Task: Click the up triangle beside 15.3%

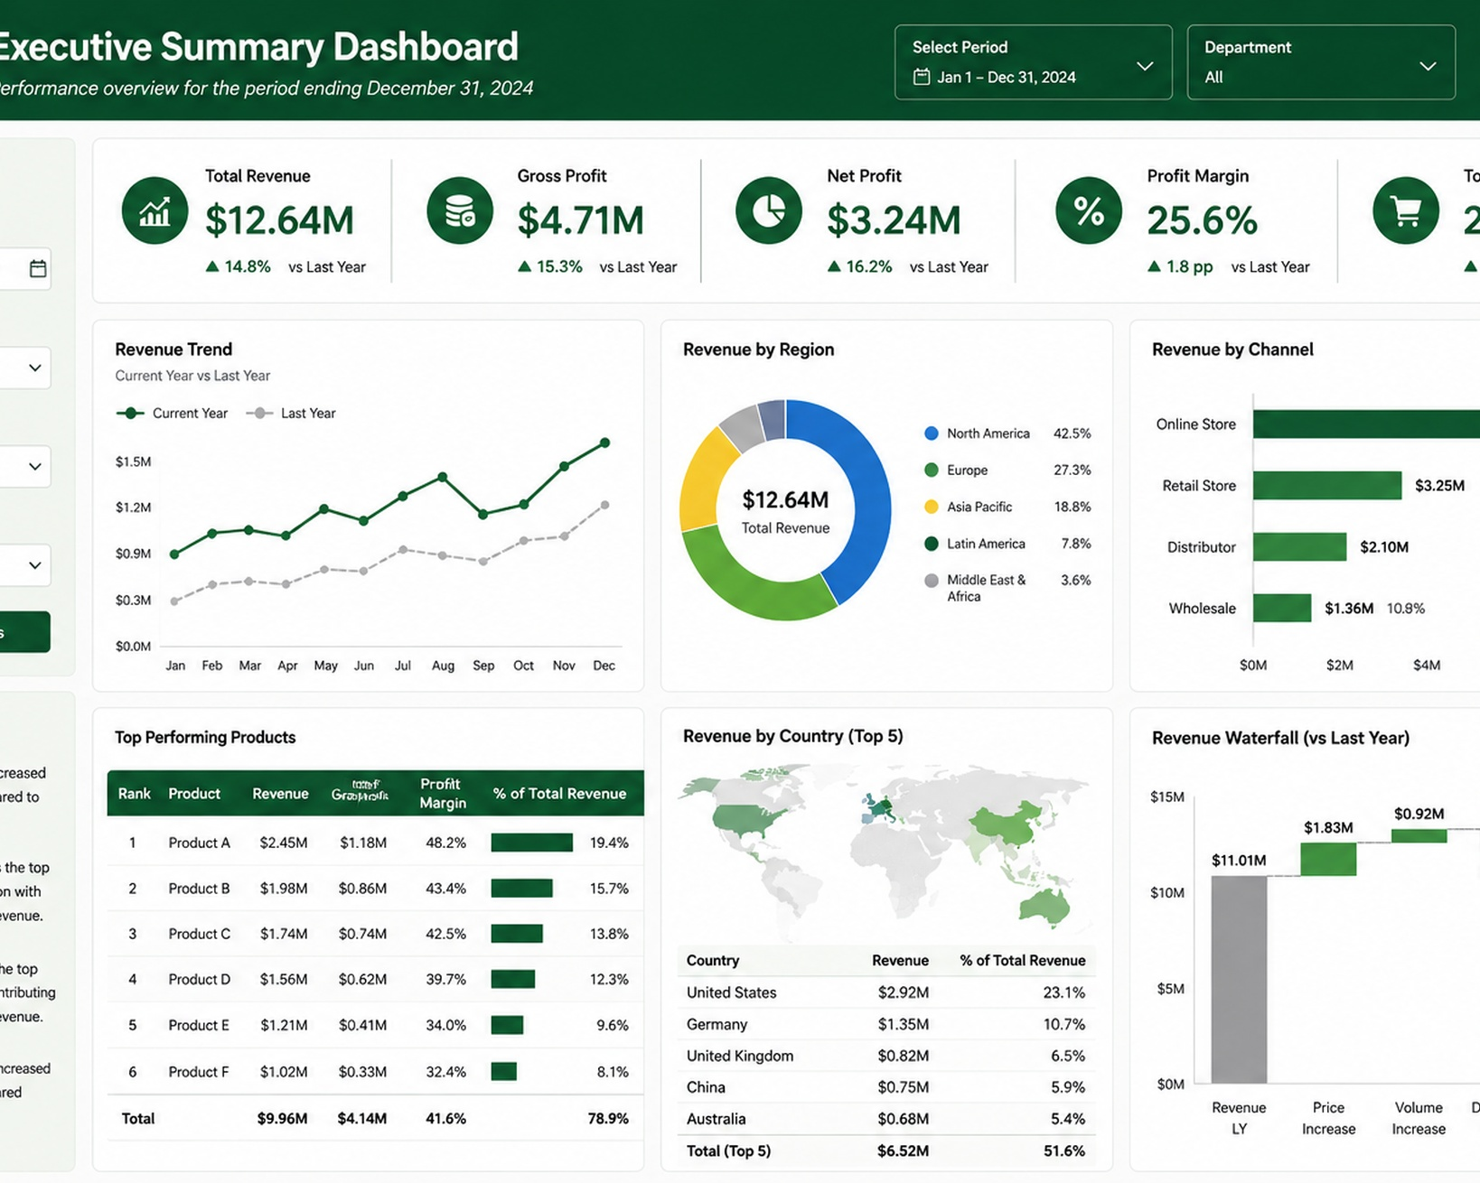Action: click(x=524, y=266)
